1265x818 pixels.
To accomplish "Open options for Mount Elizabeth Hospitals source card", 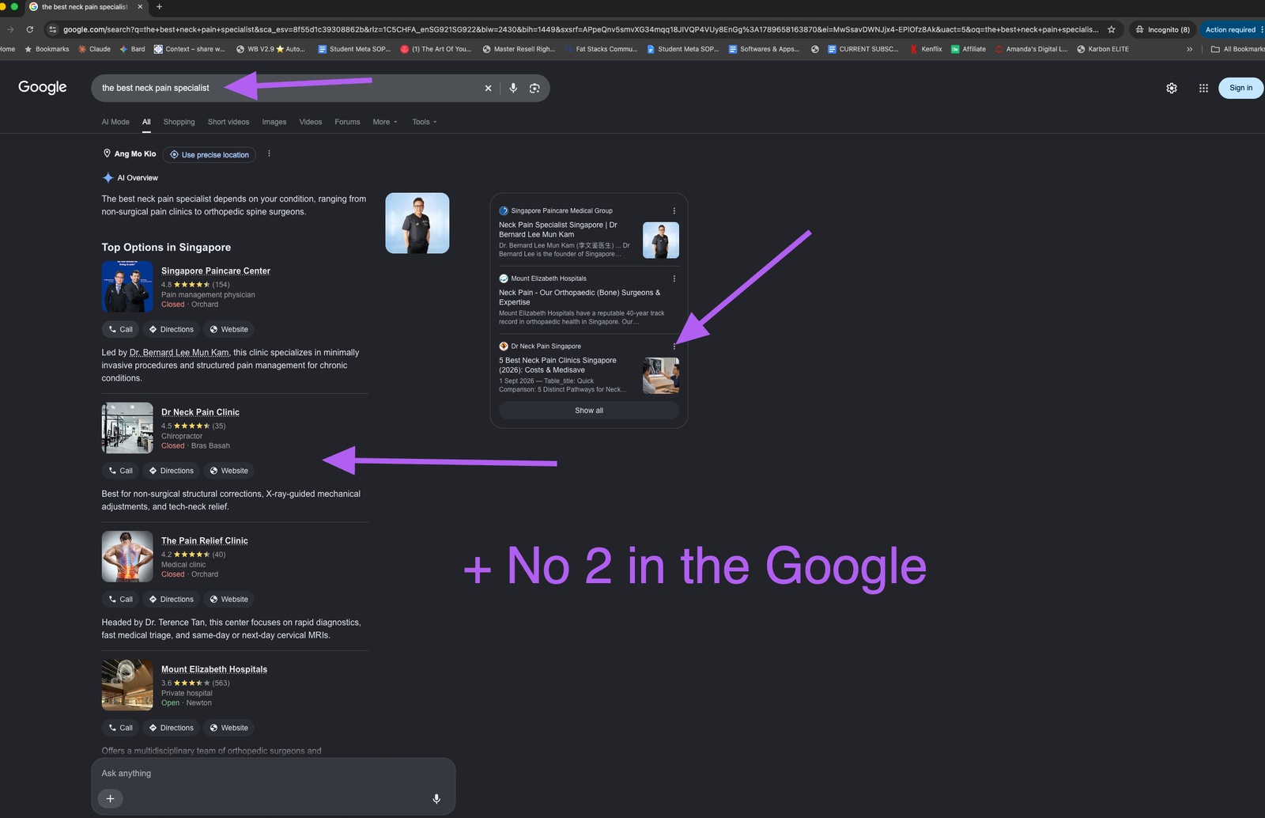I will [674, 278].
